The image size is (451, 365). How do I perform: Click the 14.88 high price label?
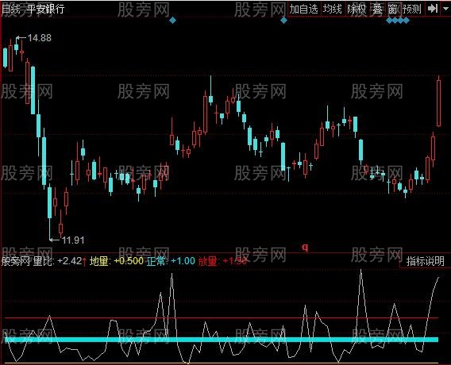click(40, 37)
